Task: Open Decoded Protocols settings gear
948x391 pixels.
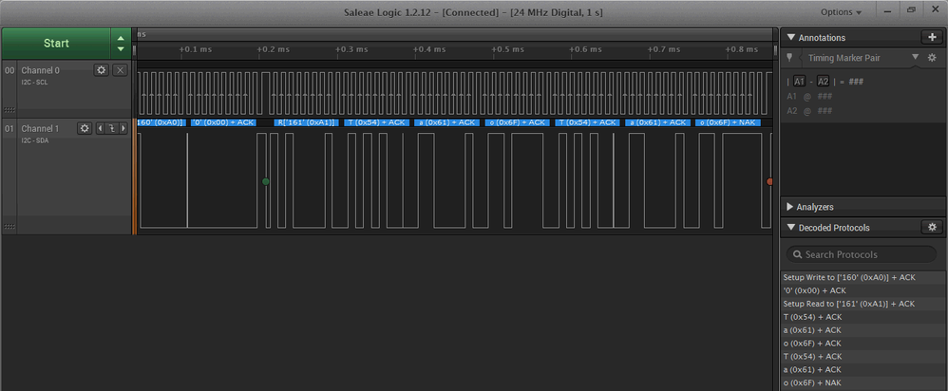Action: coord(932,227)
